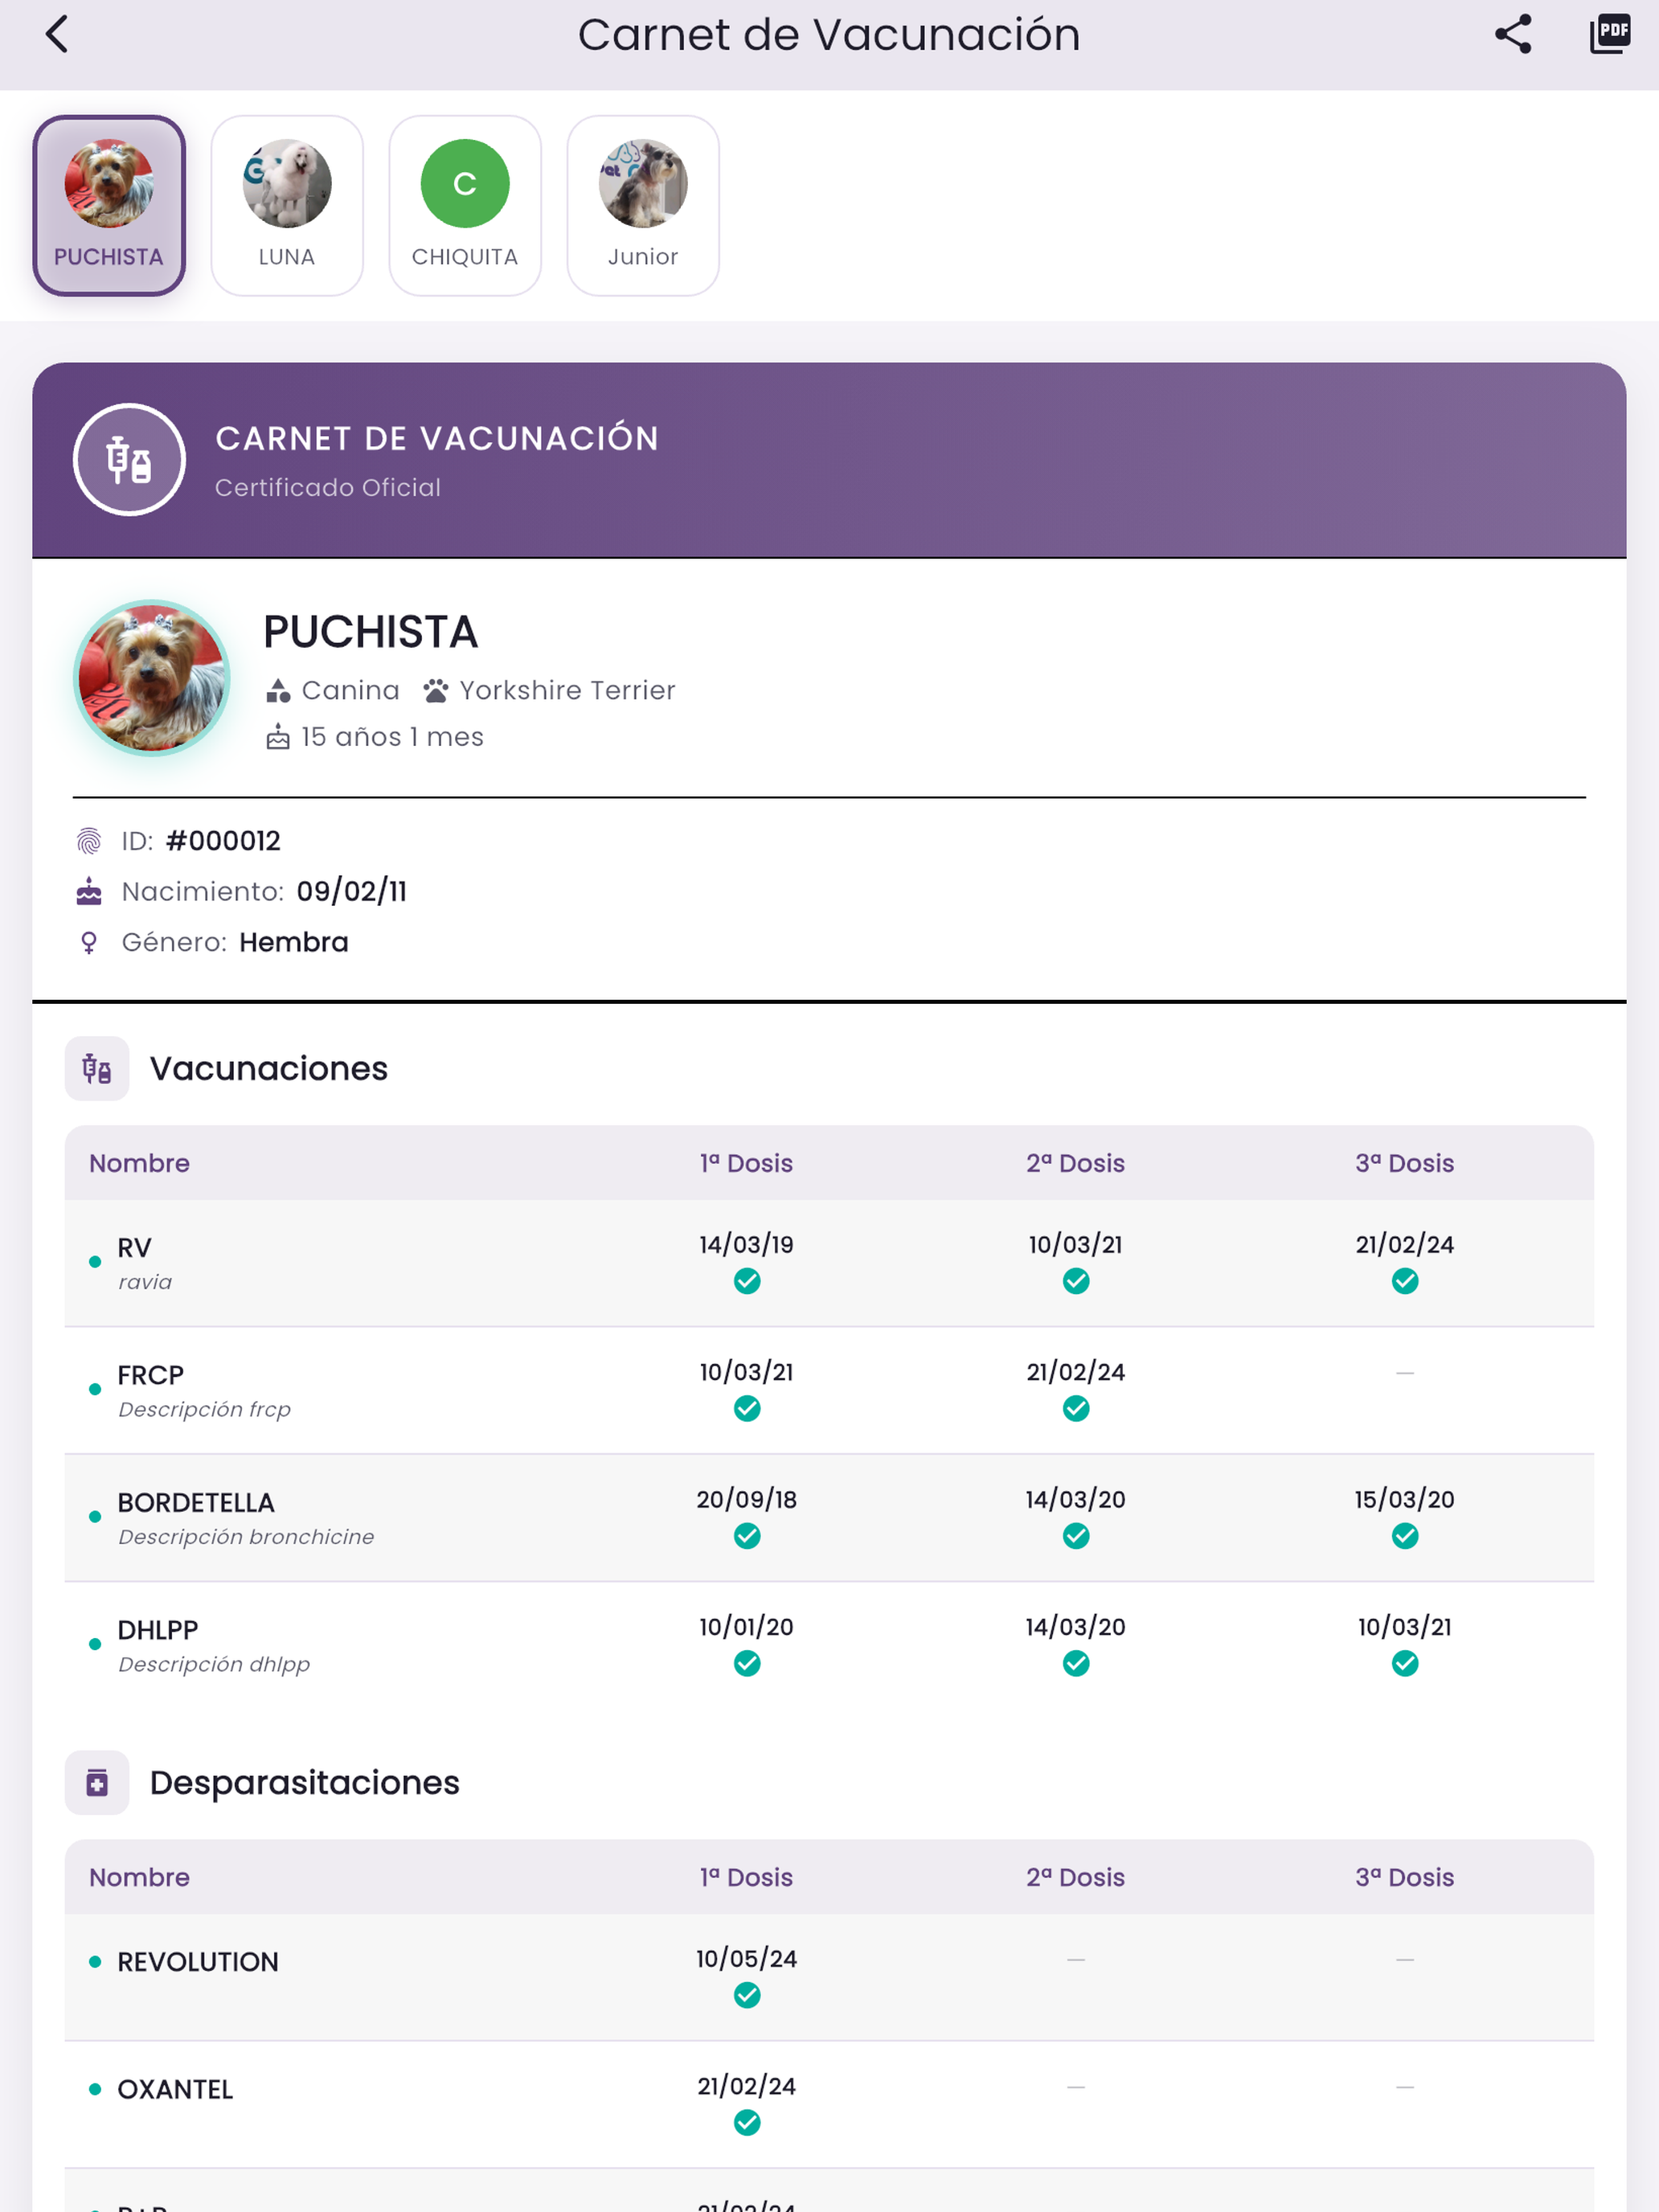Tap the OXANTEL deworming entry

(x=175, y=2089)
